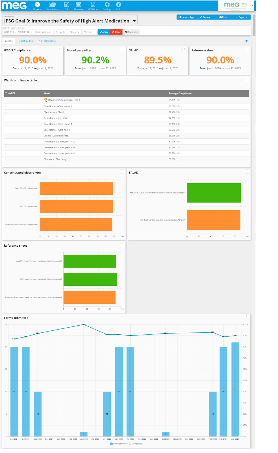Open Stored per policy card options menu
This screenshot has width=278, height=453.
click(122, 49)
